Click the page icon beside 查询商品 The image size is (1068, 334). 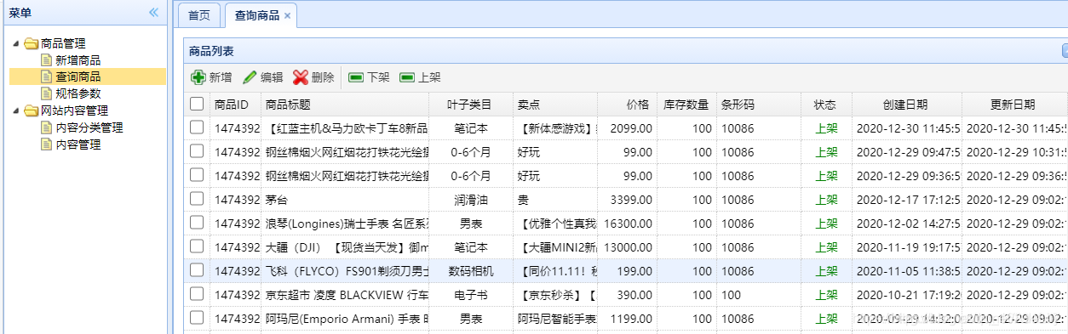tap(47, 76)
